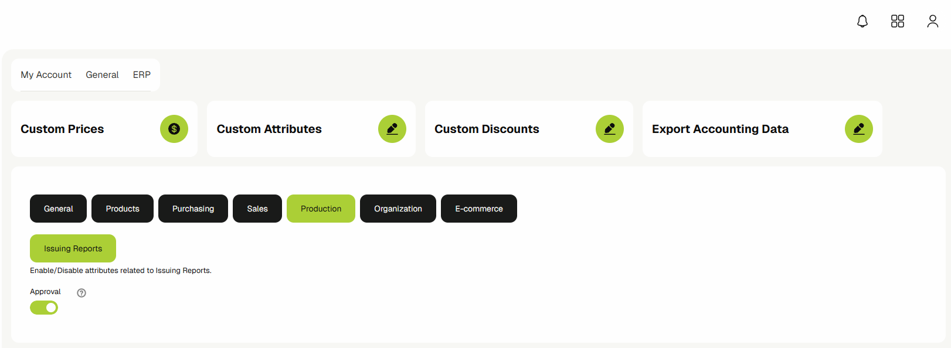This screenshot has width=951, height=348.
Task: Open the General settings tab
Action: pyautogui.click(x=58, y=208)
